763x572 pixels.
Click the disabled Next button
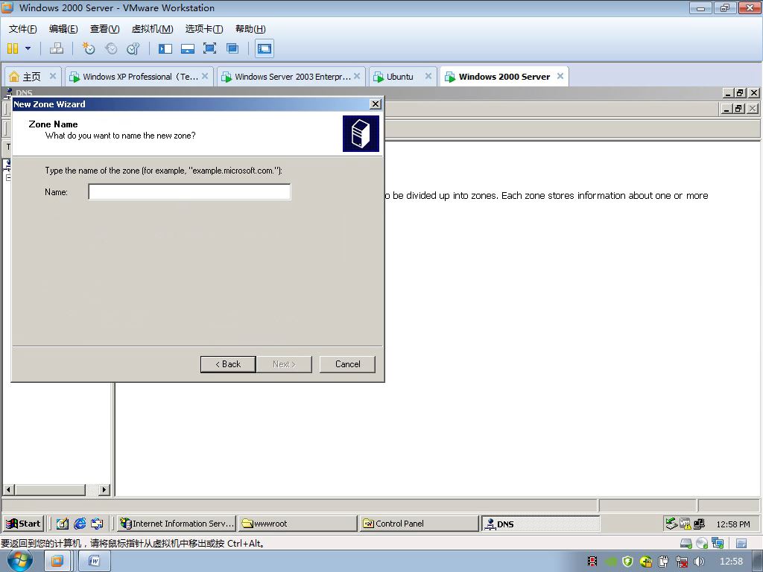(x=284, y=364)
